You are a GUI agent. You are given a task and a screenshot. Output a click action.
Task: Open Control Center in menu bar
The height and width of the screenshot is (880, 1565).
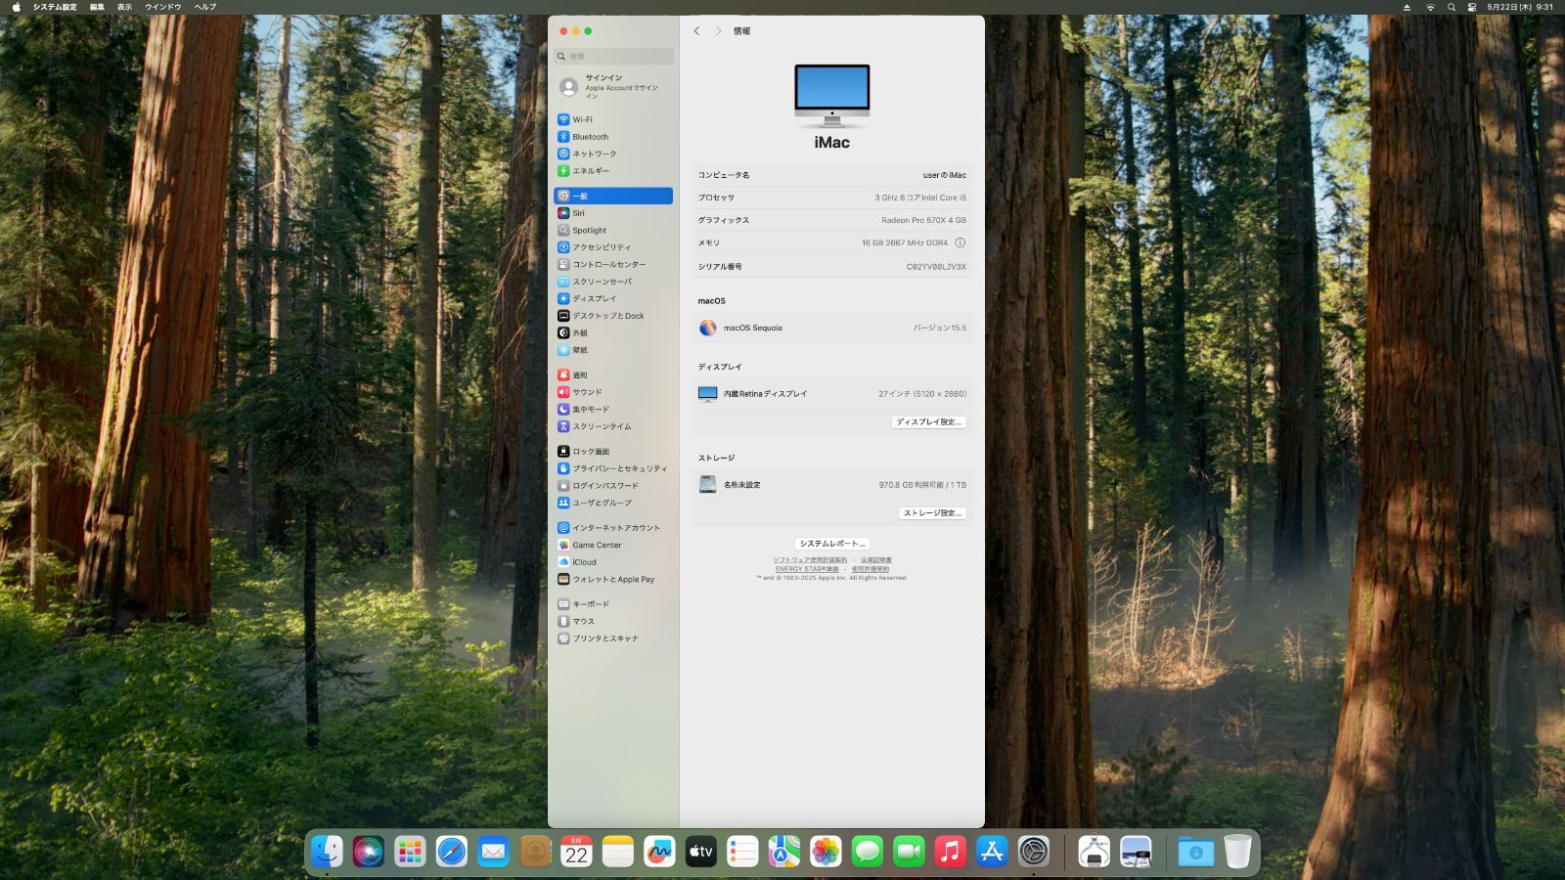(1472, 7)
